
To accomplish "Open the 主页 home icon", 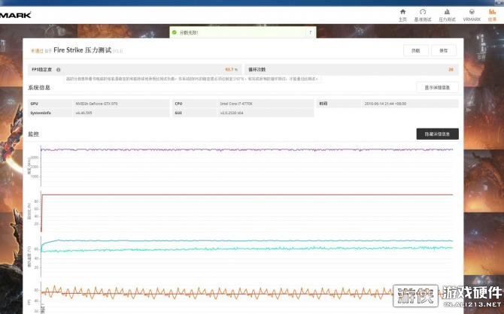I will click(x=402, y=15).
